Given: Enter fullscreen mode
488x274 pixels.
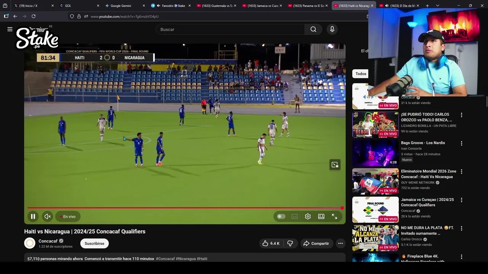Looking at the screenshot, I should pyautogui.click(x=334, y=217).
